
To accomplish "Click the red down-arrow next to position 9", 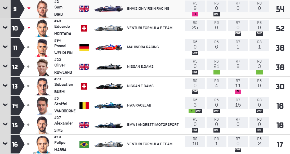I will coord(29,8).
